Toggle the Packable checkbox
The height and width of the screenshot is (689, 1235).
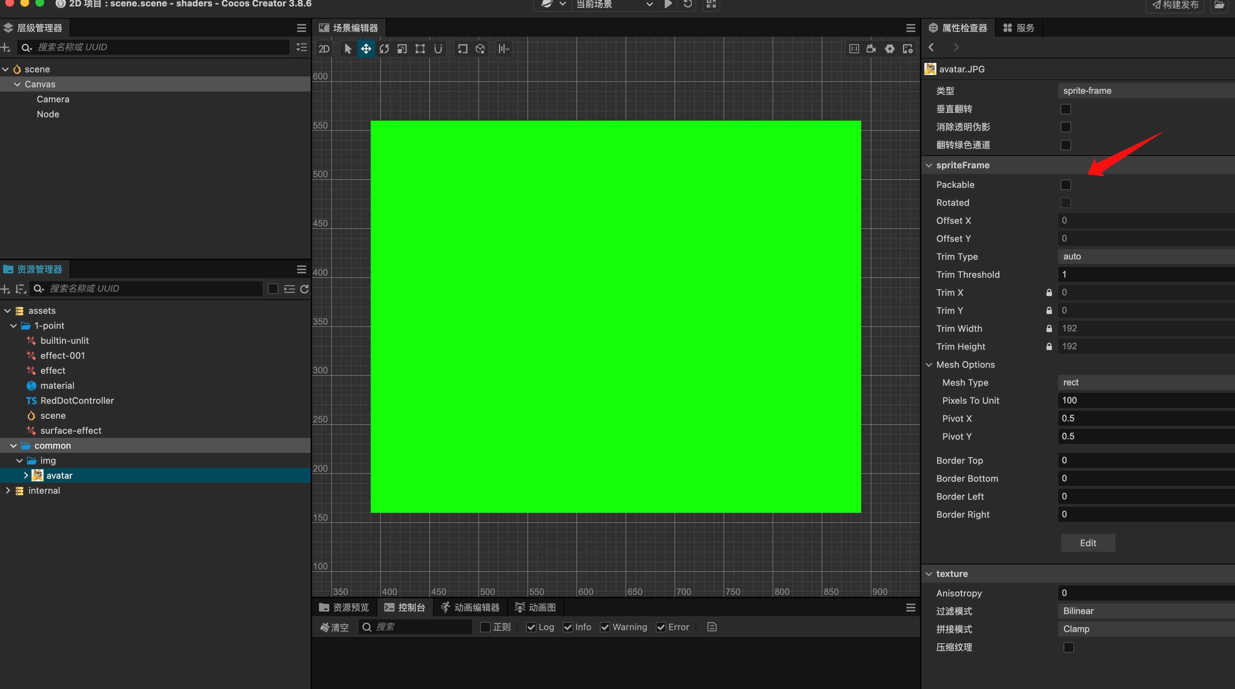1065,185
